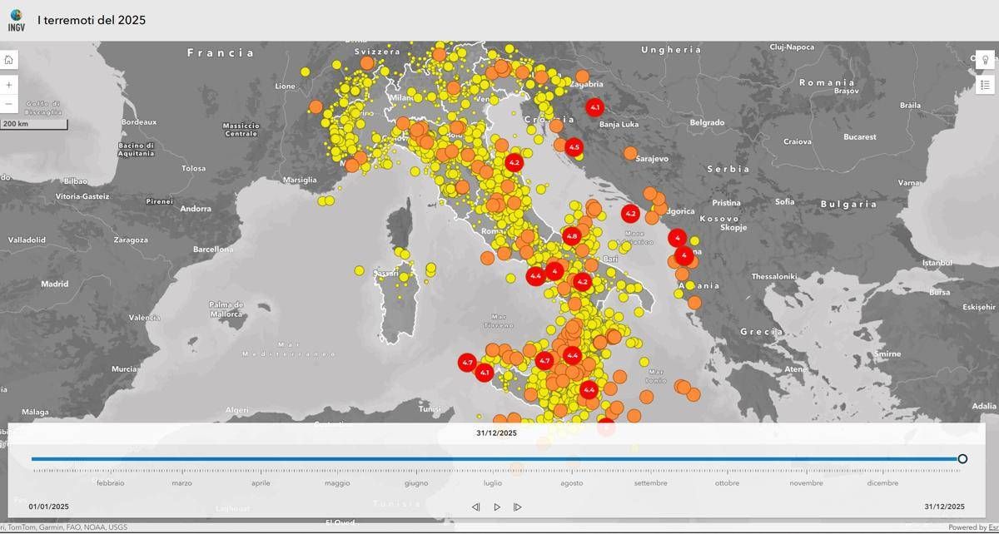The image size is (999, 534).
Task: Play the time slider animation
Action: tap(497, 507)
